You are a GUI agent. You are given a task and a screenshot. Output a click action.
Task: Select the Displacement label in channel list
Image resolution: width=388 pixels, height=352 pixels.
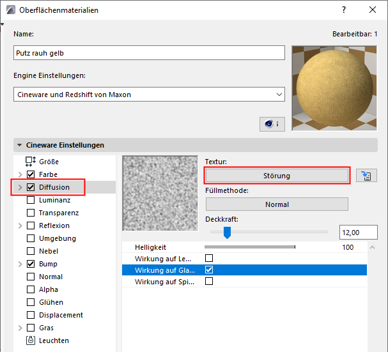(x=61, y=315)
